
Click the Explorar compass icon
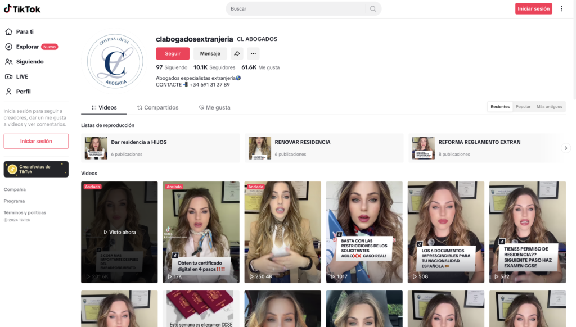pos(9,47)
